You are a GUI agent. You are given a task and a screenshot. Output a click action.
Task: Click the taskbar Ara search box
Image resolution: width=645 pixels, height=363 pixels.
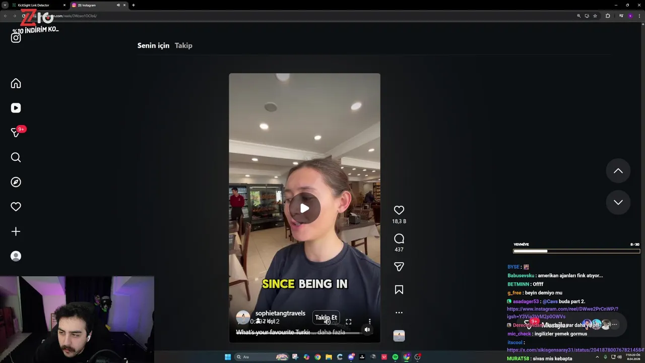262,357
